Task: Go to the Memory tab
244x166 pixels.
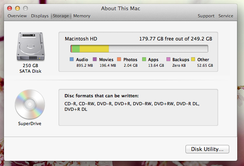Action: (x=82, y=16)
